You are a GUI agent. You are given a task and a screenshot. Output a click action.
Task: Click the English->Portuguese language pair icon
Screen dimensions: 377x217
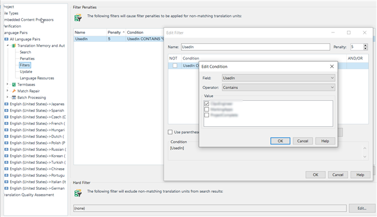tap(6, 175)
